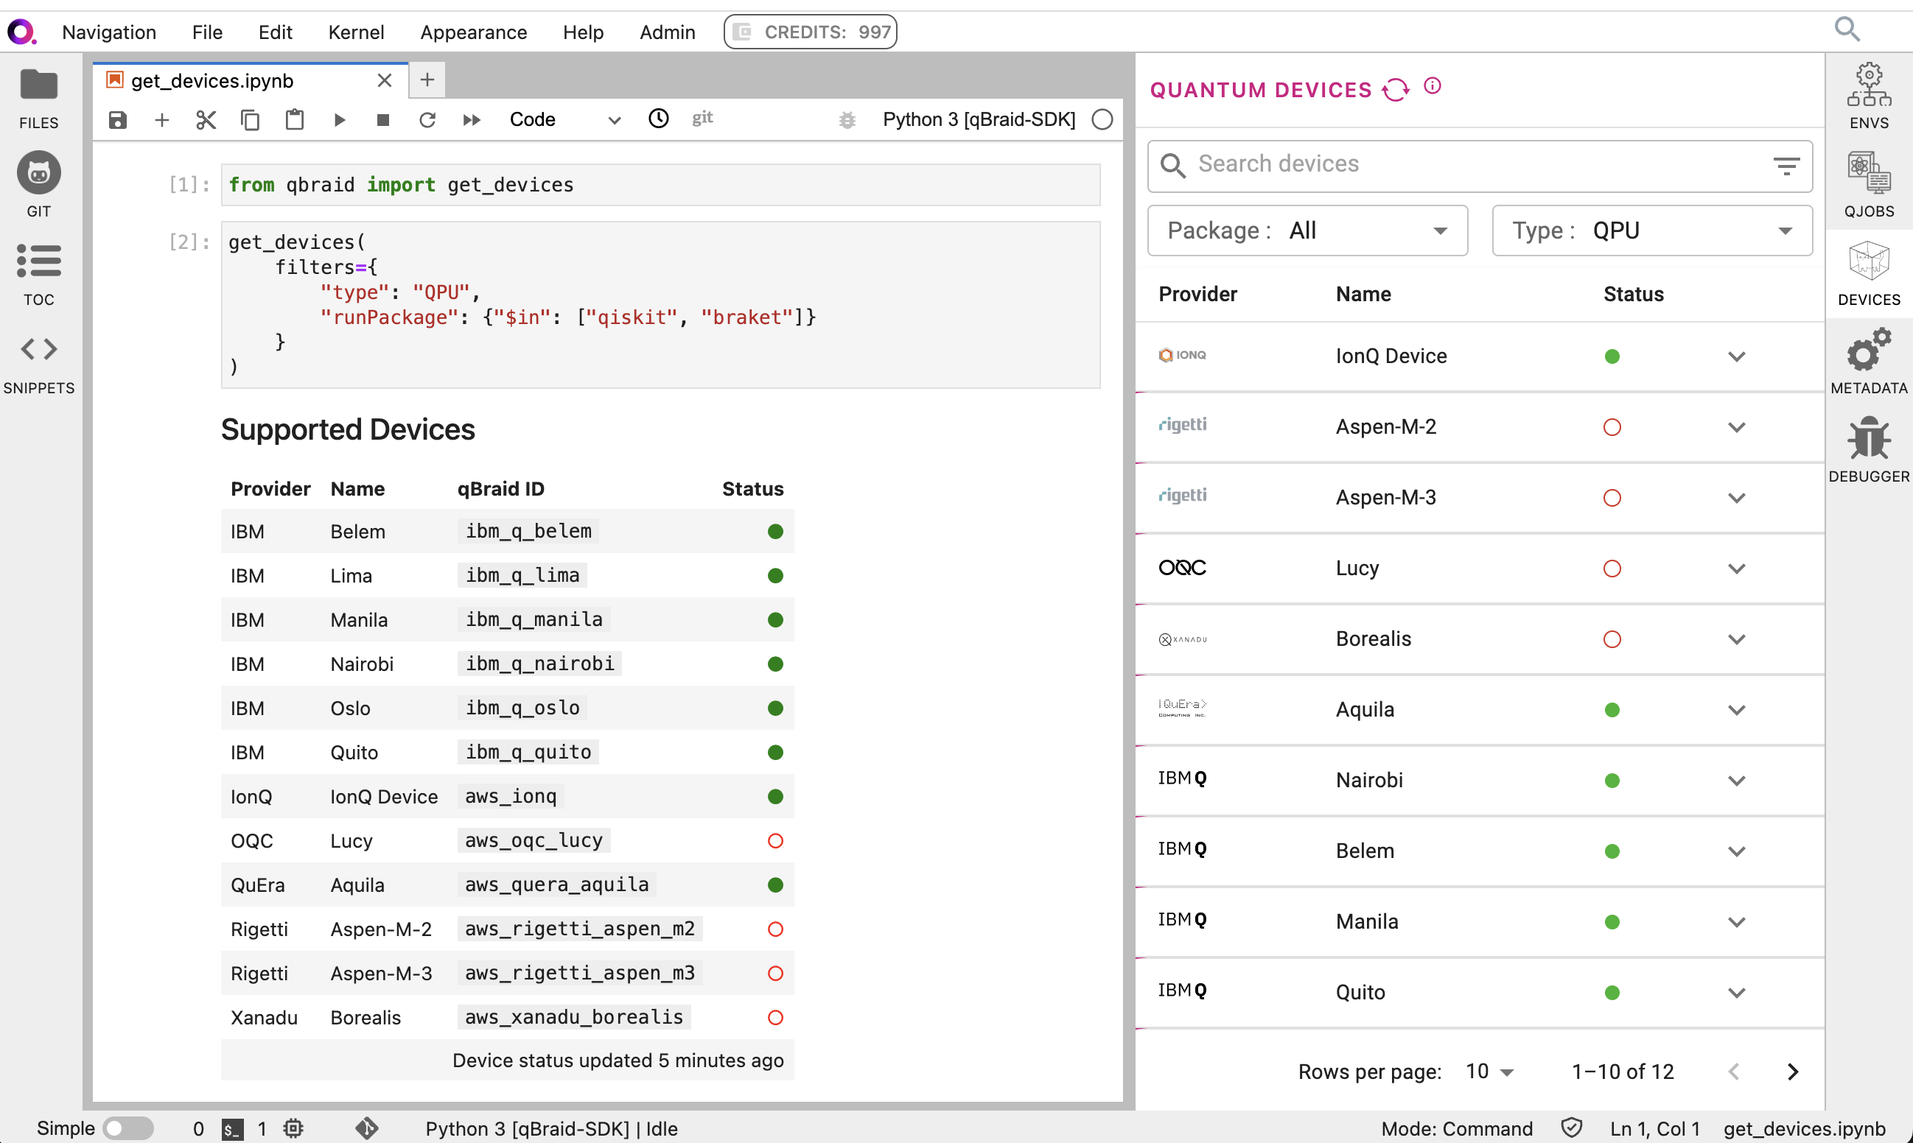
Task: Open the TOC sidebar panel
Action: (38, 275)
